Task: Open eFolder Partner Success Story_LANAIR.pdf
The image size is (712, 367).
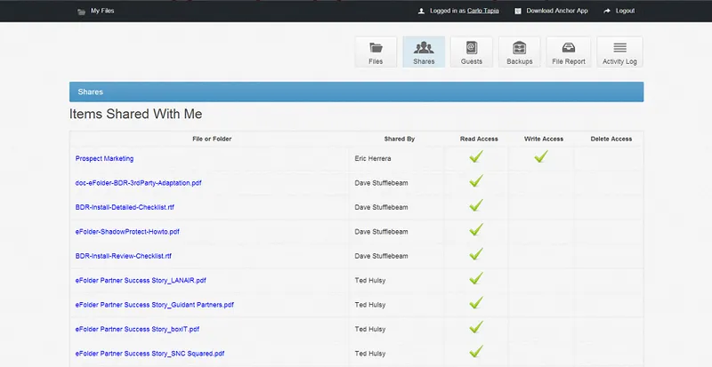Action: (141, 280)
